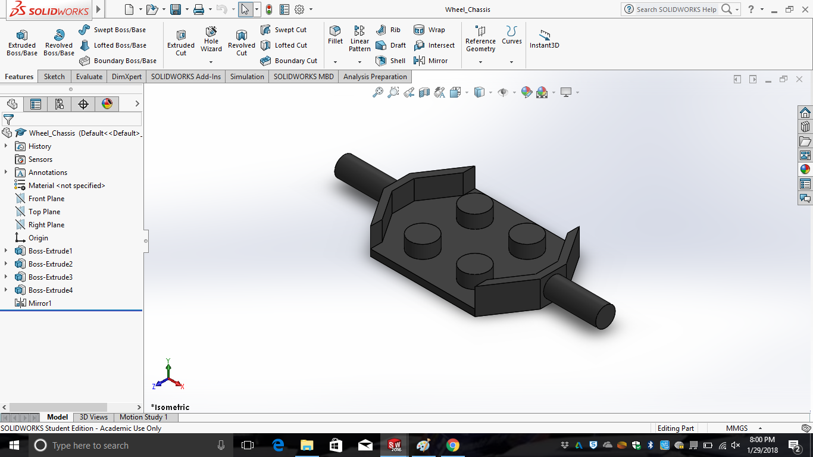This screenshot has width=813, height=457.
Task: Open the ConfigurationManager panel tab
Action: click(60, 104)
